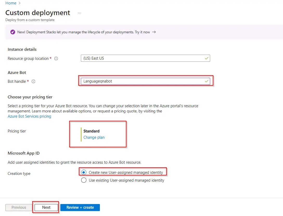Click the green checkmark in Bot handle field

pos(206,81)
